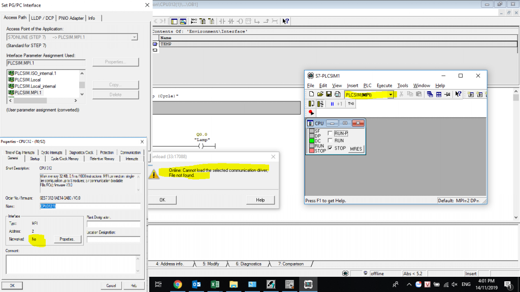Image resolution: width=520 pixels, height=292 pixels.
Task: Click up arrow in interface list scrollbar
Action: point(82,73)
